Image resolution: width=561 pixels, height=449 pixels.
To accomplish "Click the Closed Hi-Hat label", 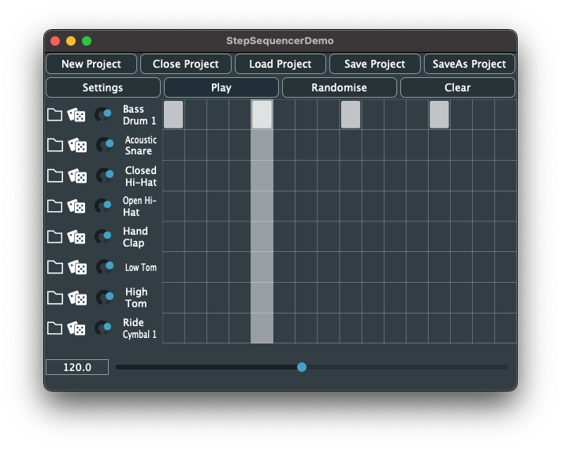I will tap(141, 176).
